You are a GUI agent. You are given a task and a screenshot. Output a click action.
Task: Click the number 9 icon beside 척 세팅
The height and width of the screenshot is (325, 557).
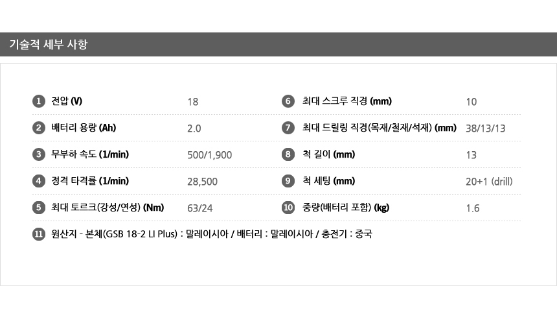pos(289,181)
